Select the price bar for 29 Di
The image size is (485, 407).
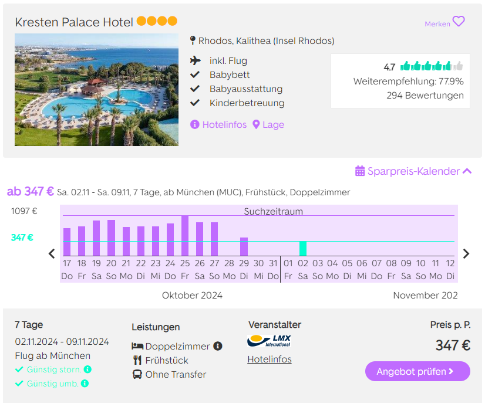244,247
